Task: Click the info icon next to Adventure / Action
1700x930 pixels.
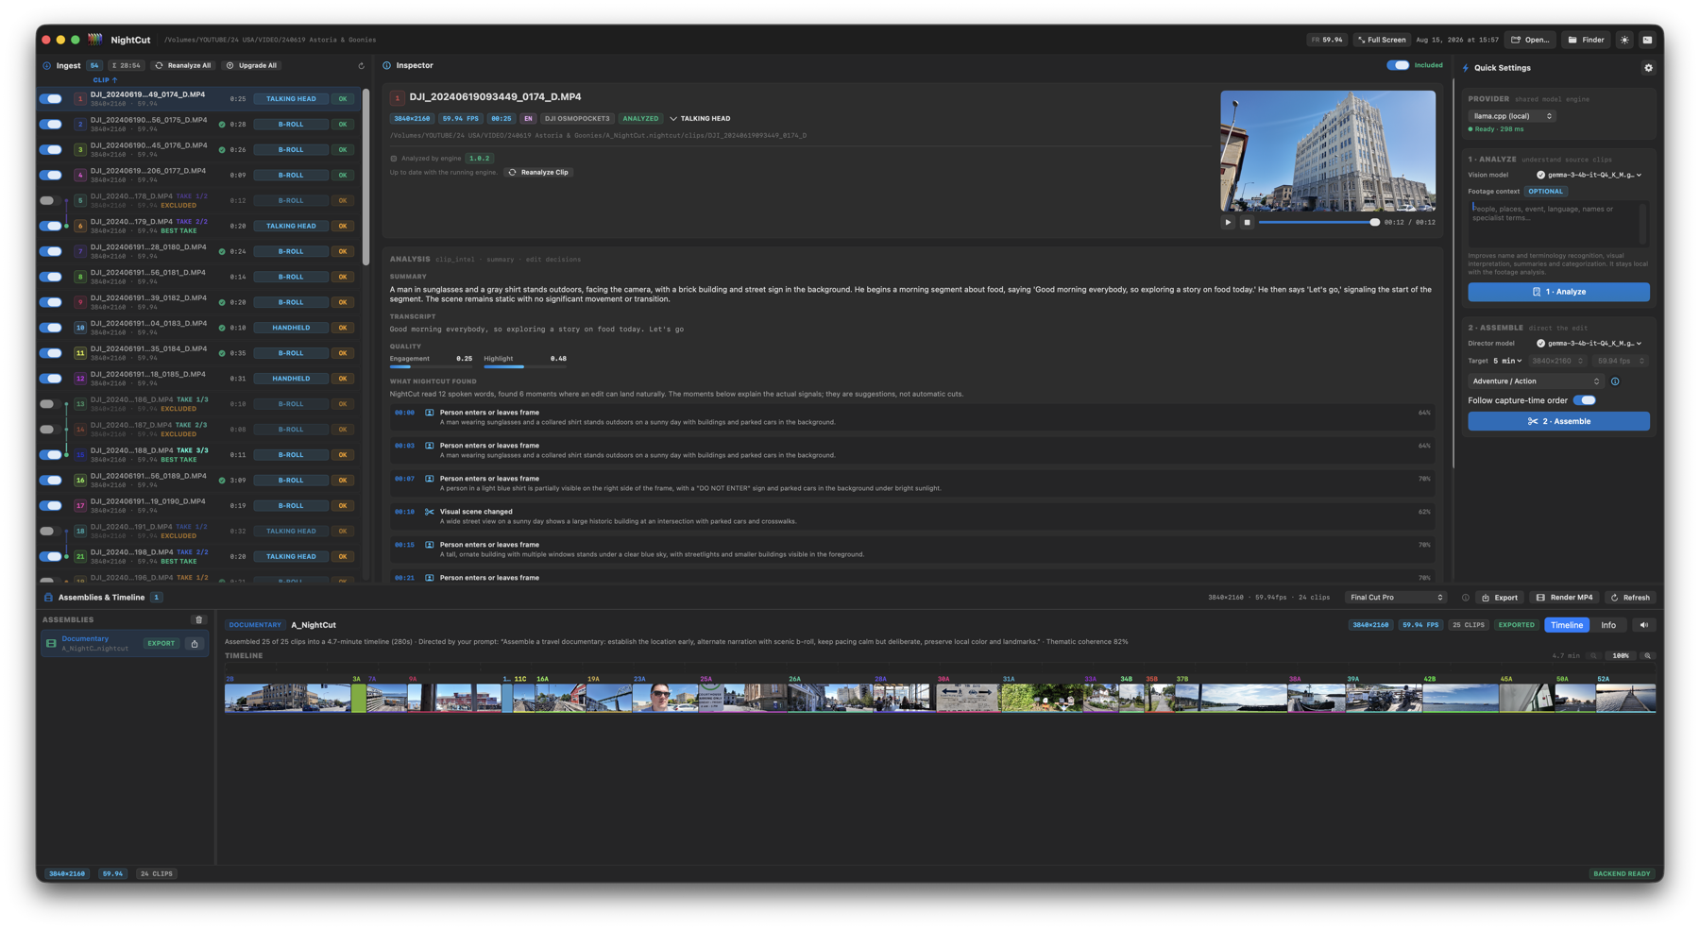Action: [x=1615, y=382]
